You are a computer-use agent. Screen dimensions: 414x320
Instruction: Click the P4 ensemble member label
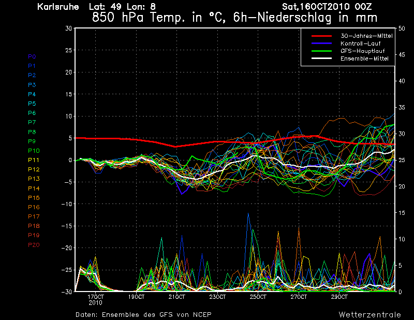[32, 94]
